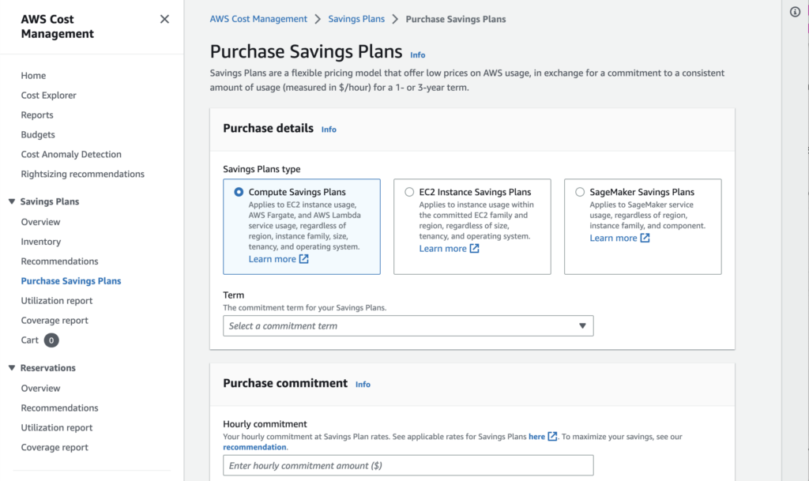The height and width of the screenshot is (481, 809).
Task: Collapse the Savings Plans sidebar section
Action: (11, 201)
